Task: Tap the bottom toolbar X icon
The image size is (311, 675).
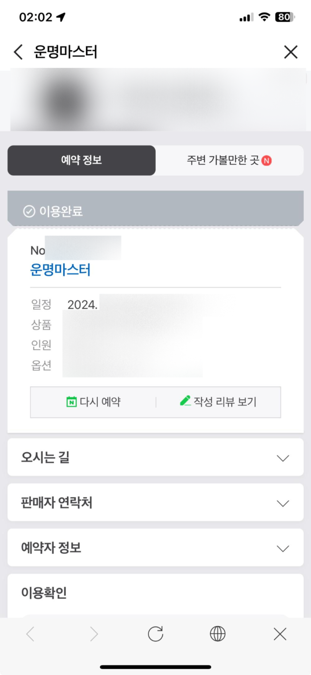Action: [x=280, y=634]
